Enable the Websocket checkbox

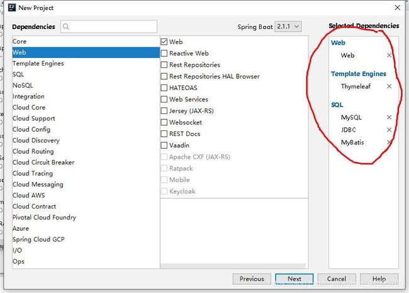click(164, 122)
